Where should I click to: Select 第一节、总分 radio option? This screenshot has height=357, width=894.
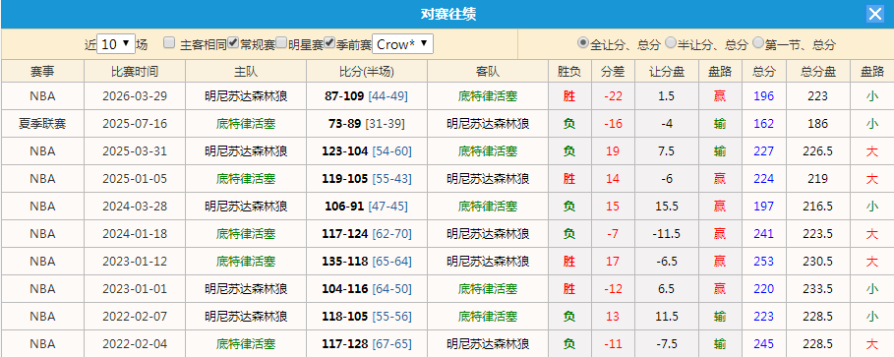coord(758,42)
